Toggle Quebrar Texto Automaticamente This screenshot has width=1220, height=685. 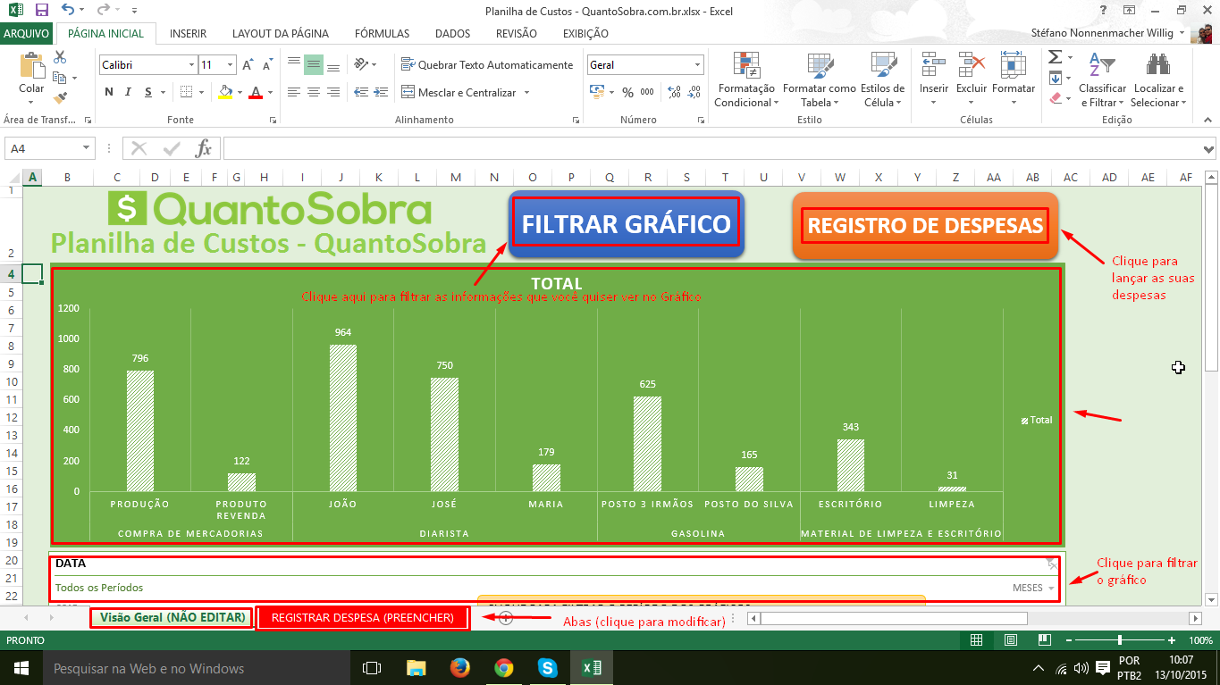click(487, 65)
